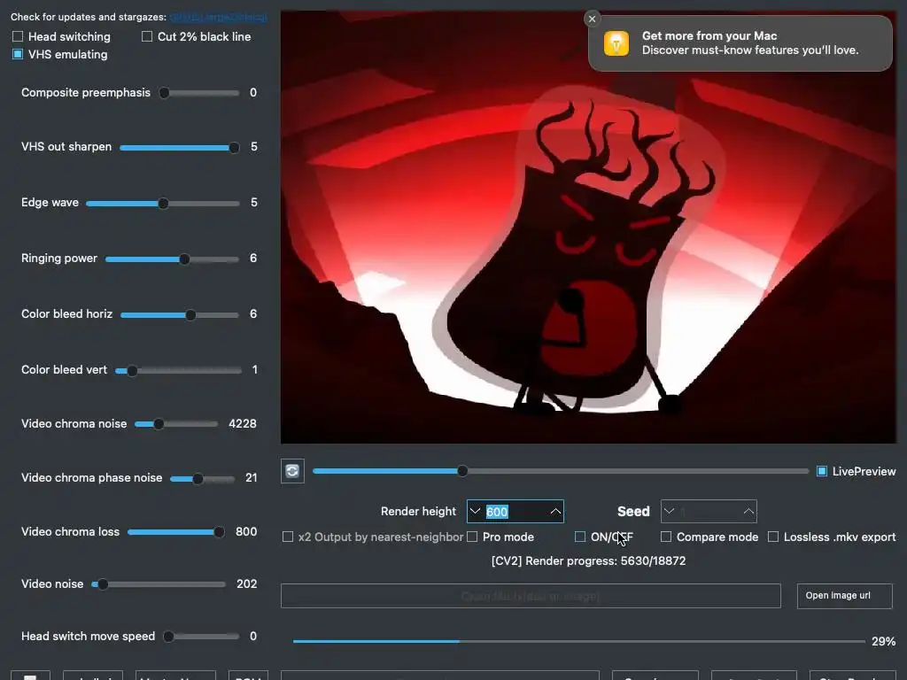Disable the VHS emulating checkbox

click(x=18, y=54)
